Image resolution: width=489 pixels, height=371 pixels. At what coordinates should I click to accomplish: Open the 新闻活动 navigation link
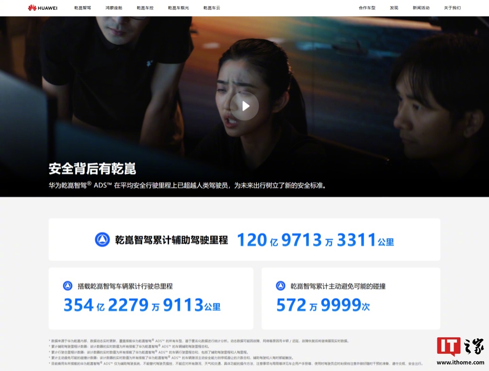[x=421, y=8]
